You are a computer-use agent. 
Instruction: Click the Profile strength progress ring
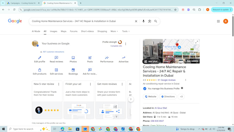tap(120, 42)
